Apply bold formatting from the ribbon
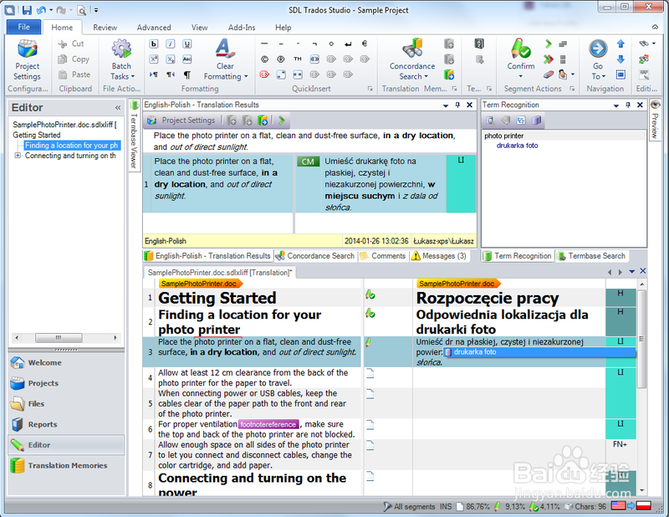 click(x=154, y=44)
